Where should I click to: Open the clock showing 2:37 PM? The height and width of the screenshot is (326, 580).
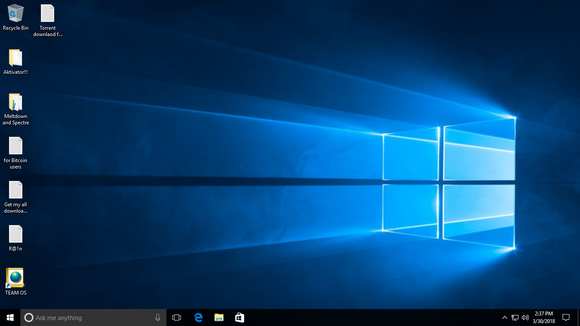(x=544, y=318)
